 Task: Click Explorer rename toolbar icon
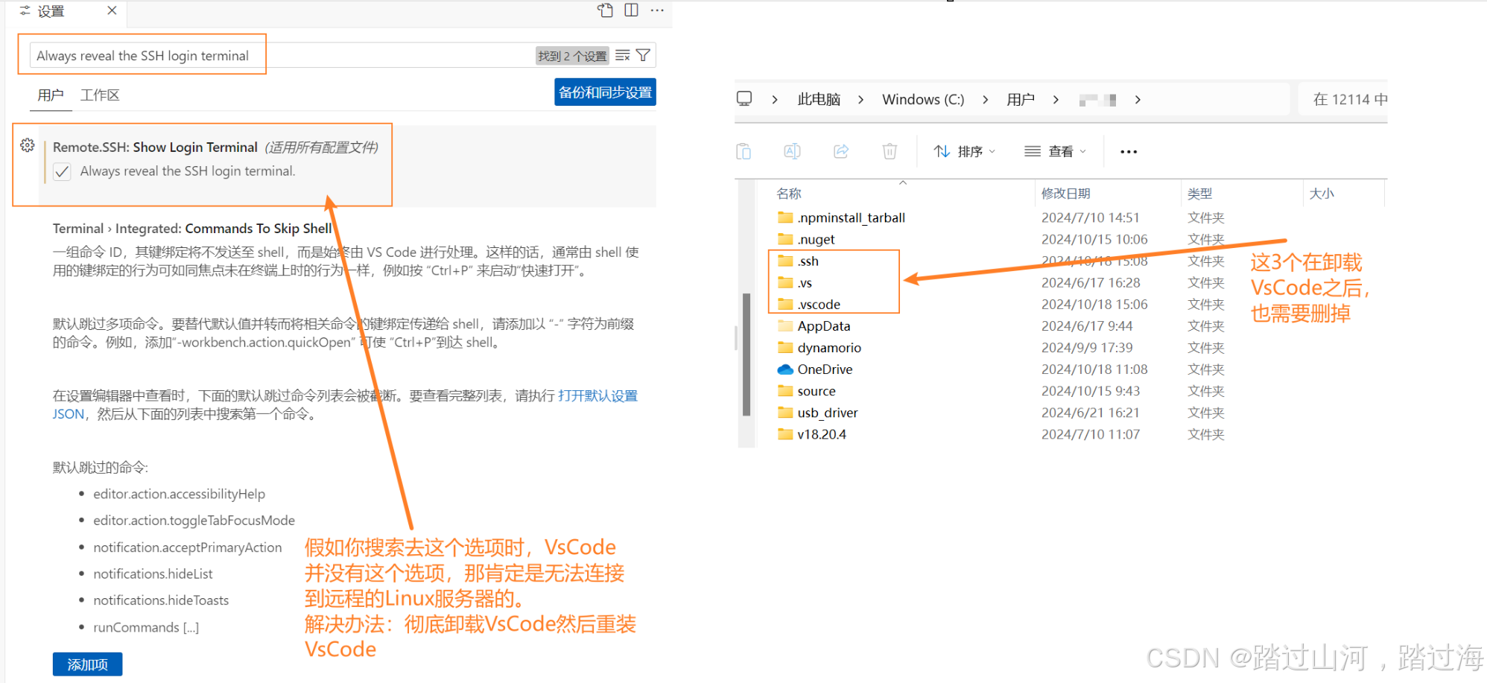pyautogui.click(x=792, y=151)
